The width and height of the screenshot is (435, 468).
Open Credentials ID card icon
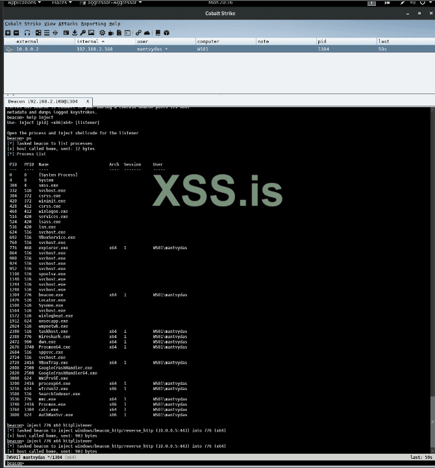tap(66, 33)
